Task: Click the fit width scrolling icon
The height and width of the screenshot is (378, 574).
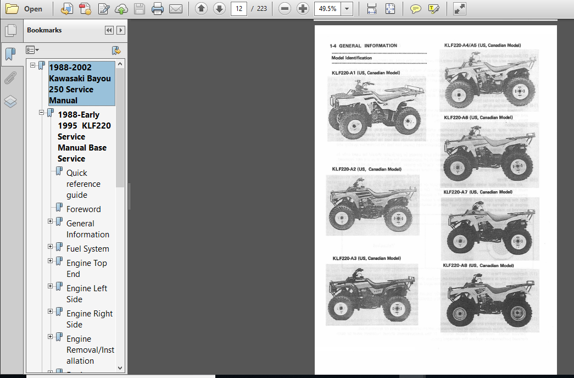Action: 371,8
